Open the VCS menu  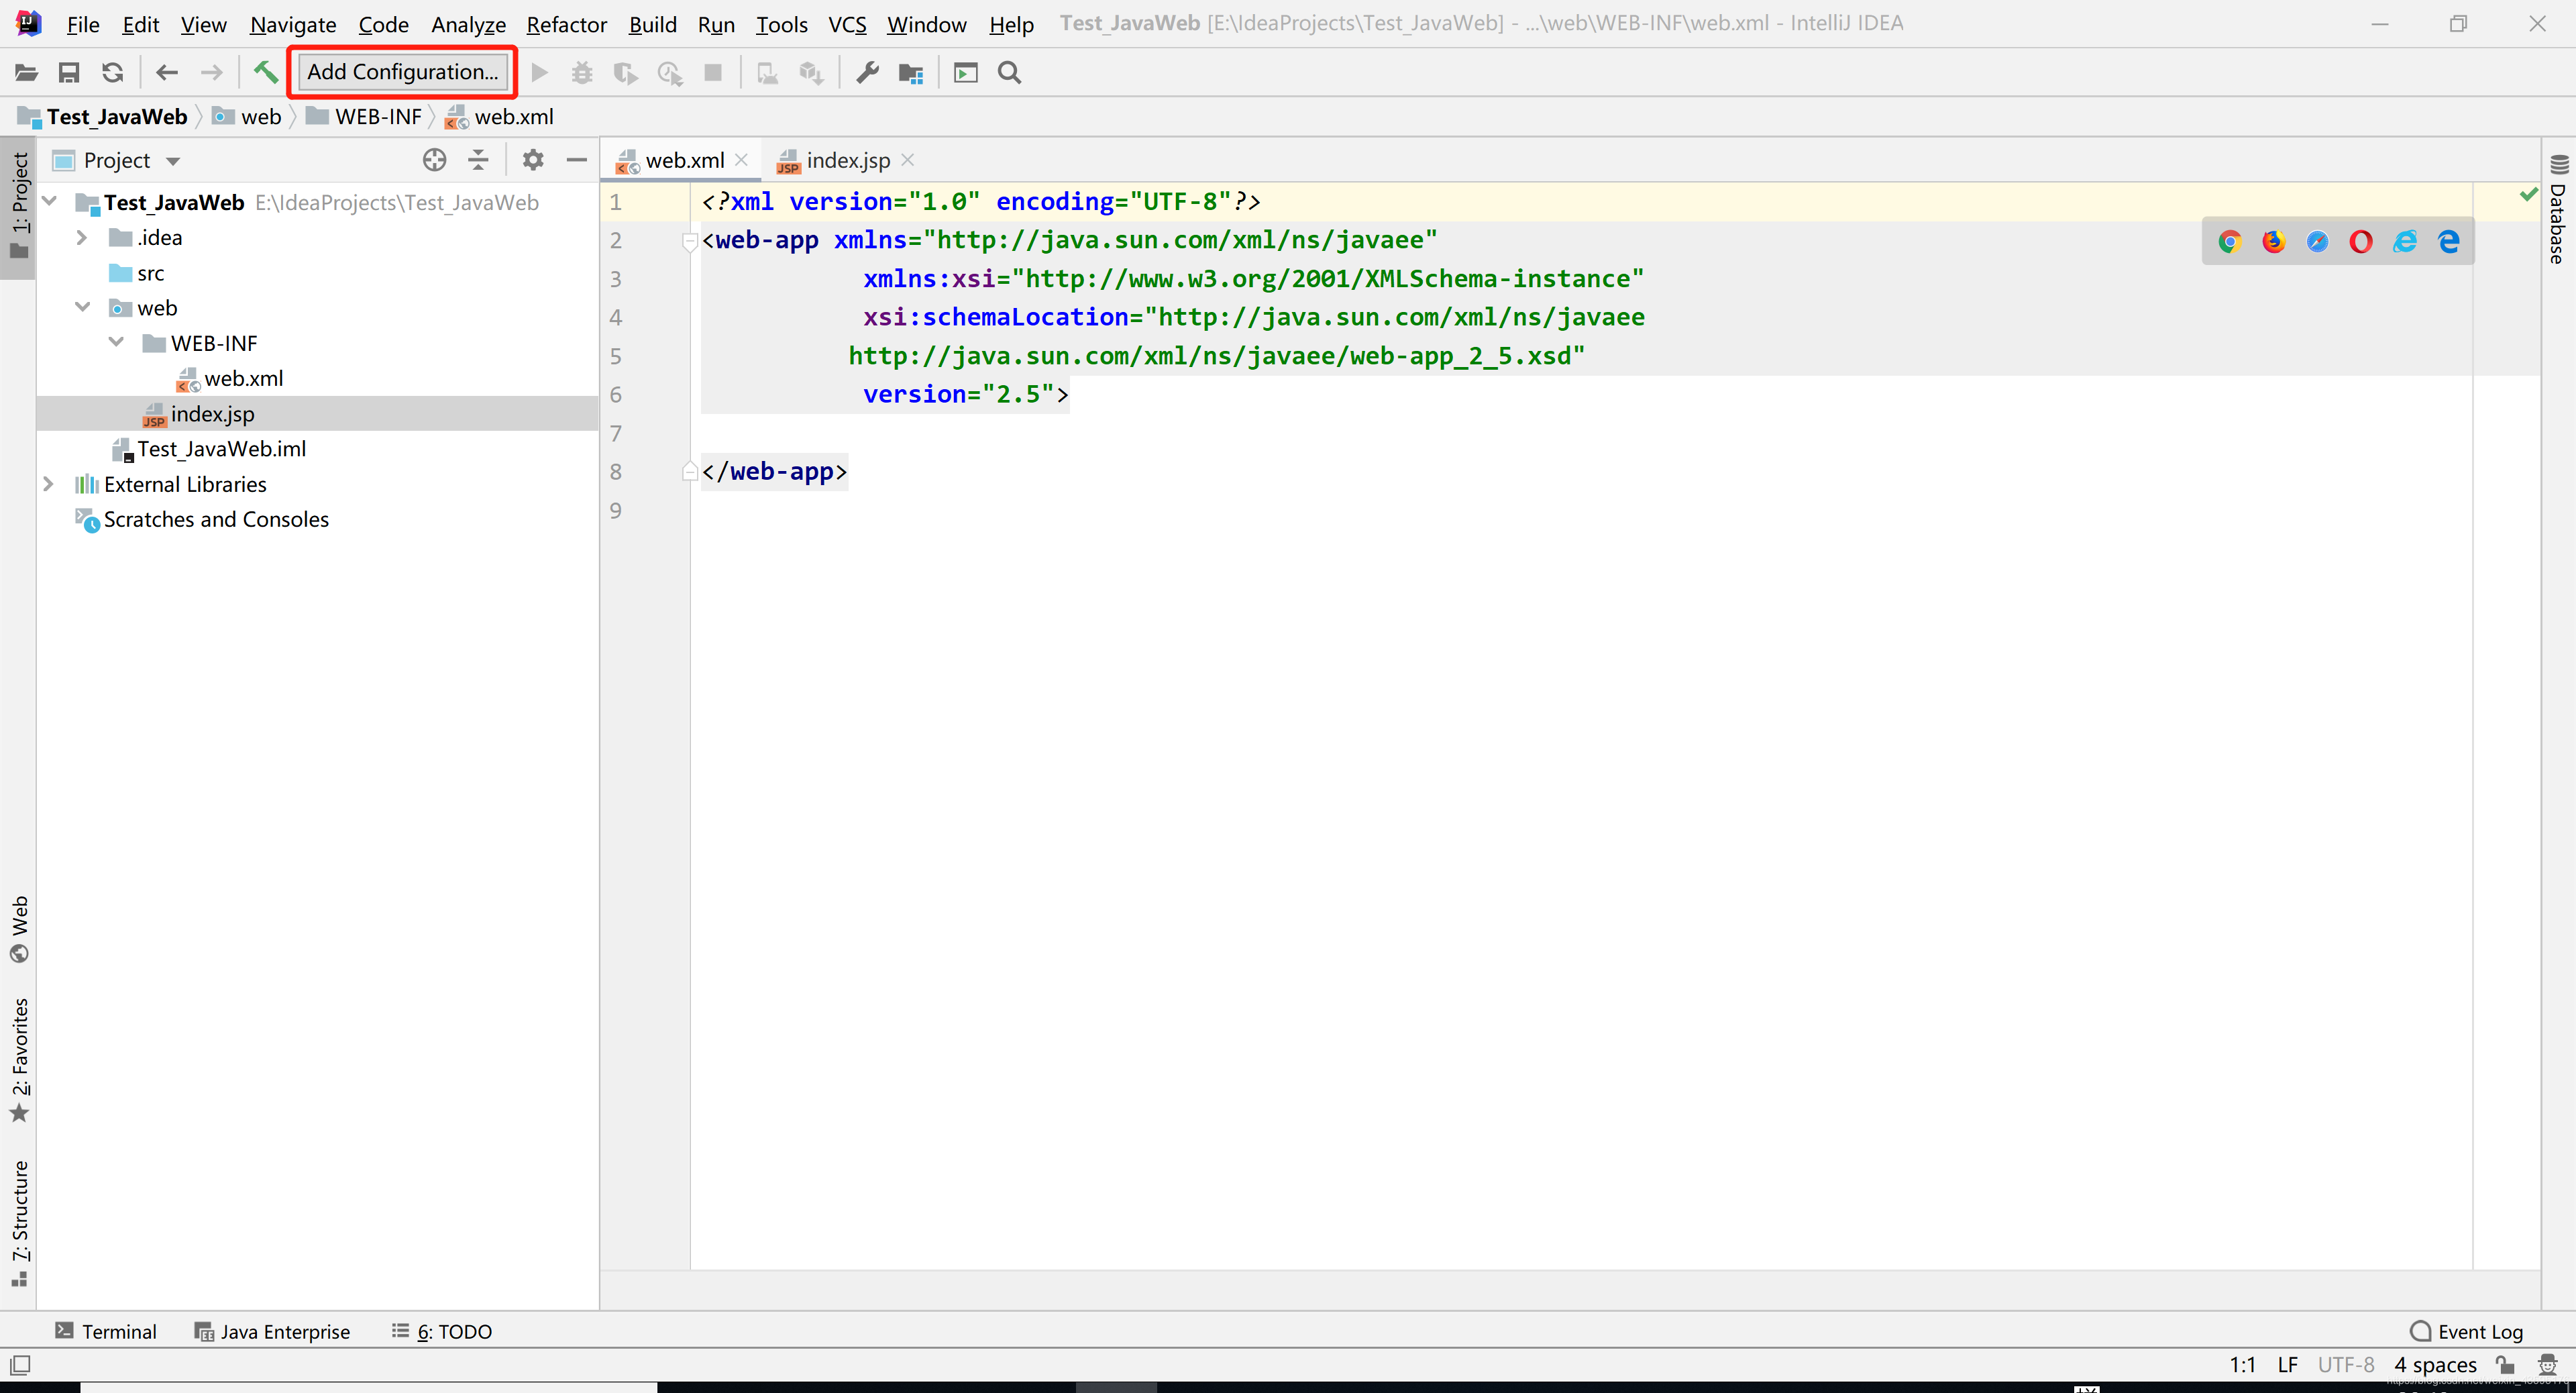[847, 24]
